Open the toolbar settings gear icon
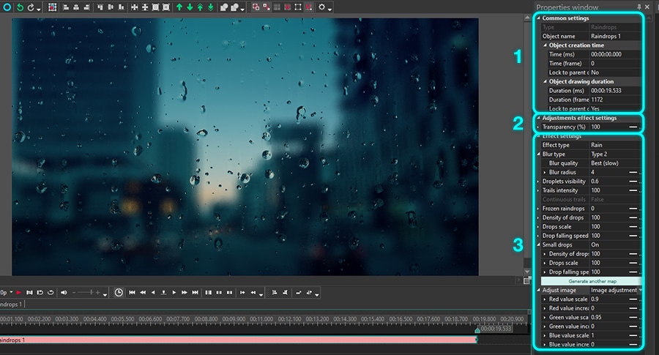This screenshot has width=659, height=355. [x=321, y=7]
